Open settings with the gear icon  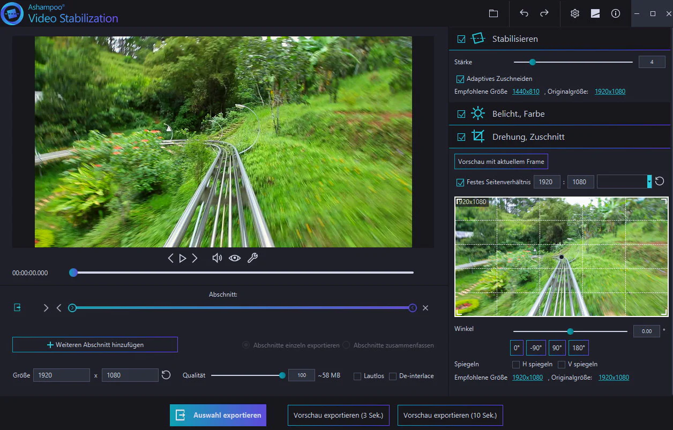575,13
